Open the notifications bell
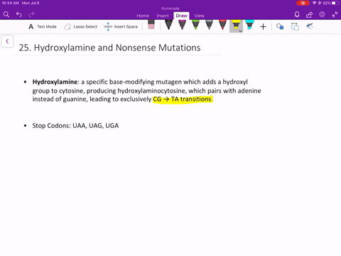This screenshot has width=341, height=256. (297, 15)
